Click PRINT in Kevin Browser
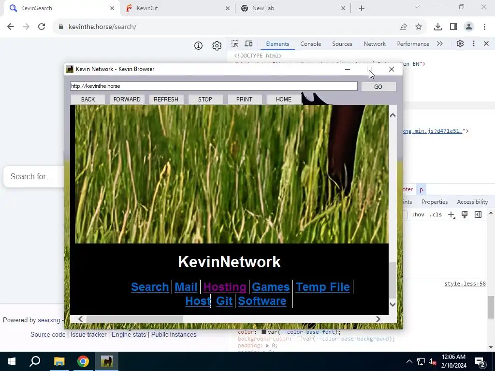Image resolution: width=495 pixels, height=371 pixels. (244, 100)
